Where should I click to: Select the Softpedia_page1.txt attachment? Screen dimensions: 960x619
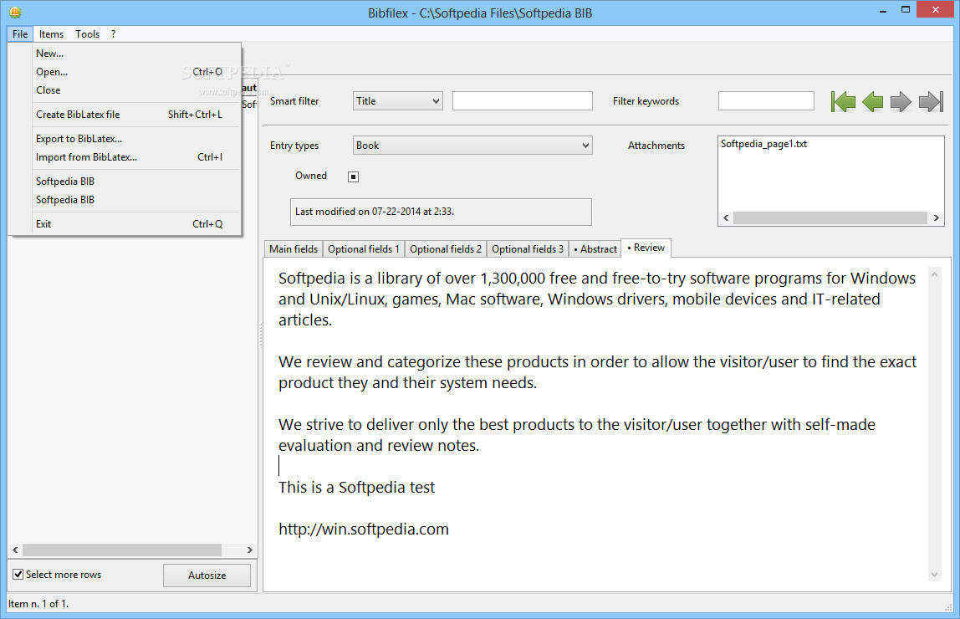pos(763,144)
